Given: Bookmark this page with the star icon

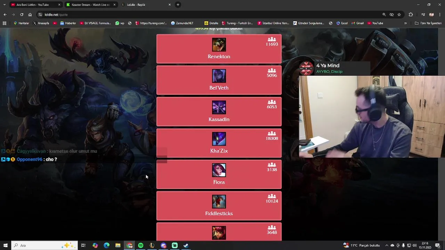Looking at the screenshot, I should [x=399, y=15].
